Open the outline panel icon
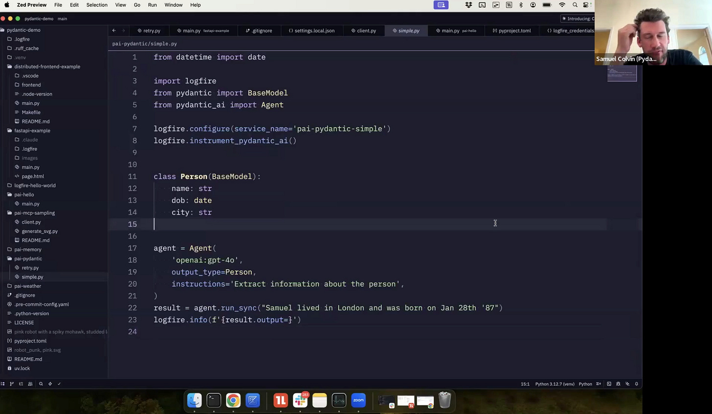Image resolution: width=712 pixels, height=414 pixels. pos(21,384)
